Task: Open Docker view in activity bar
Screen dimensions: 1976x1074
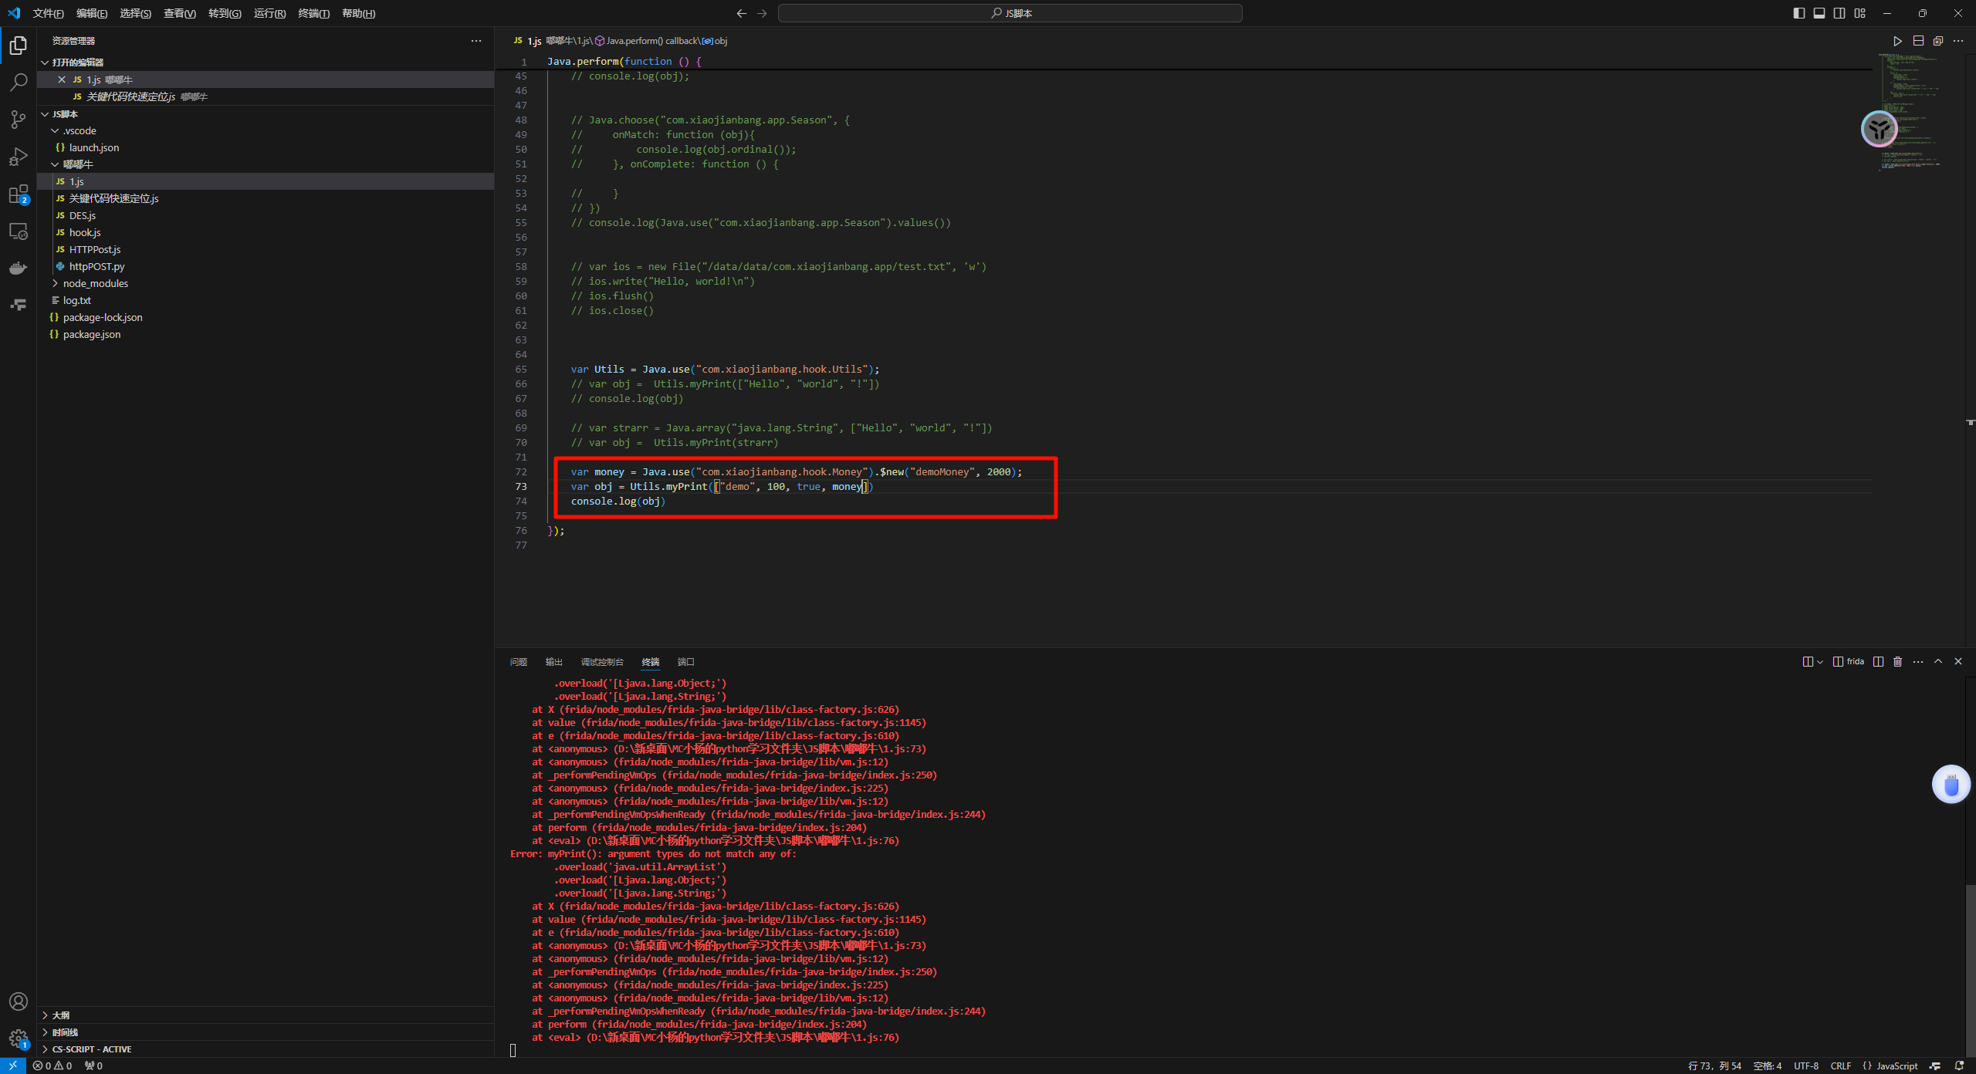Action: point(19,268)
